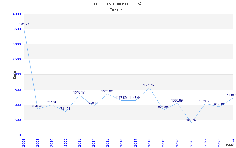Click the data label 1569.17
The width and height of the screenshot is (236, 148).
tap(149, 85)
